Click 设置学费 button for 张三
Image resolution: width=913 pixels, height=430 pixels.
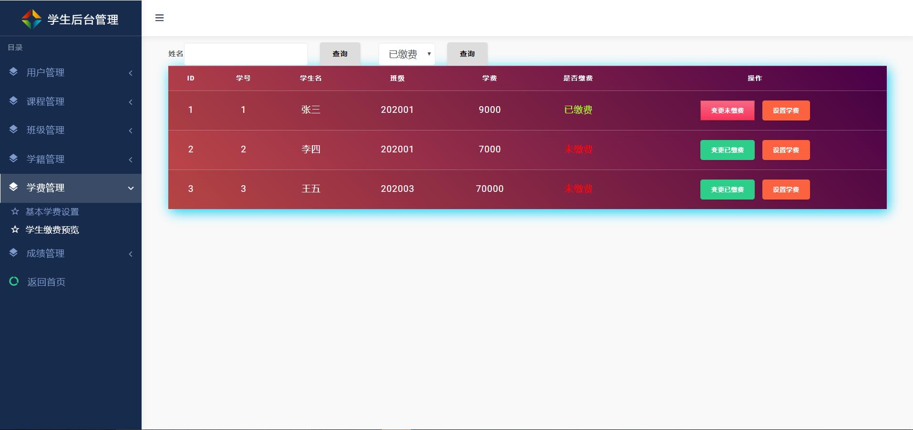(x=786, y=110)
